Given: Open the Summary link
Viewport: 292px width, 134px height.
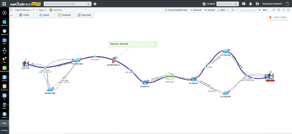Looking at the screenshot, I should click(x=56, y=10).
